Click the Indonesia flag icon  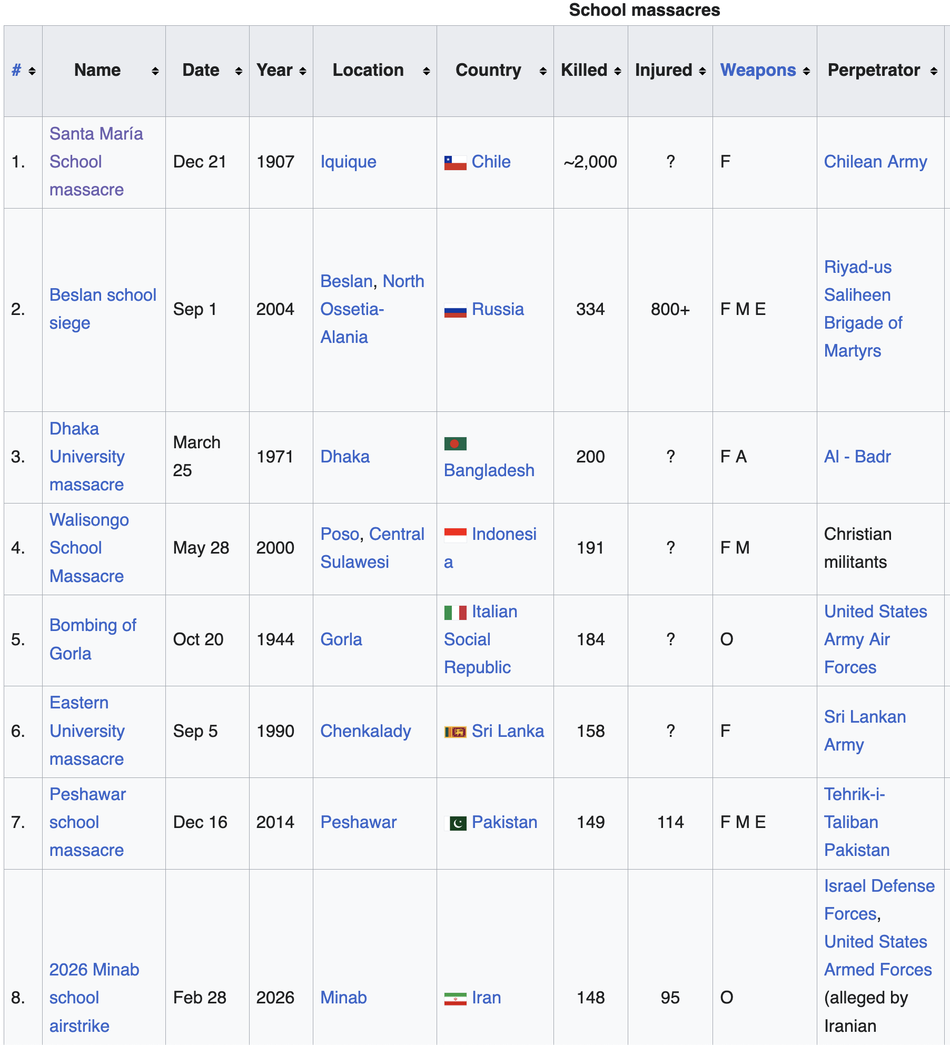455,535
